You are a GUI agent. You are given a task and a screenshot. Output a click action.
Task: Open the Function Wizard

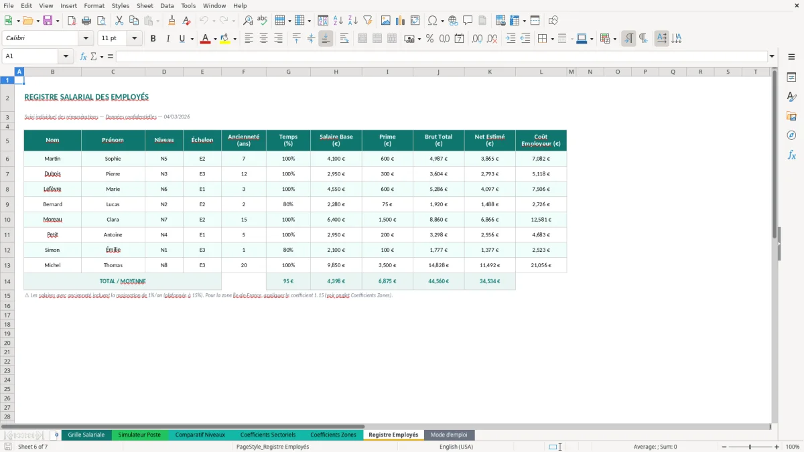click(83, 56)
